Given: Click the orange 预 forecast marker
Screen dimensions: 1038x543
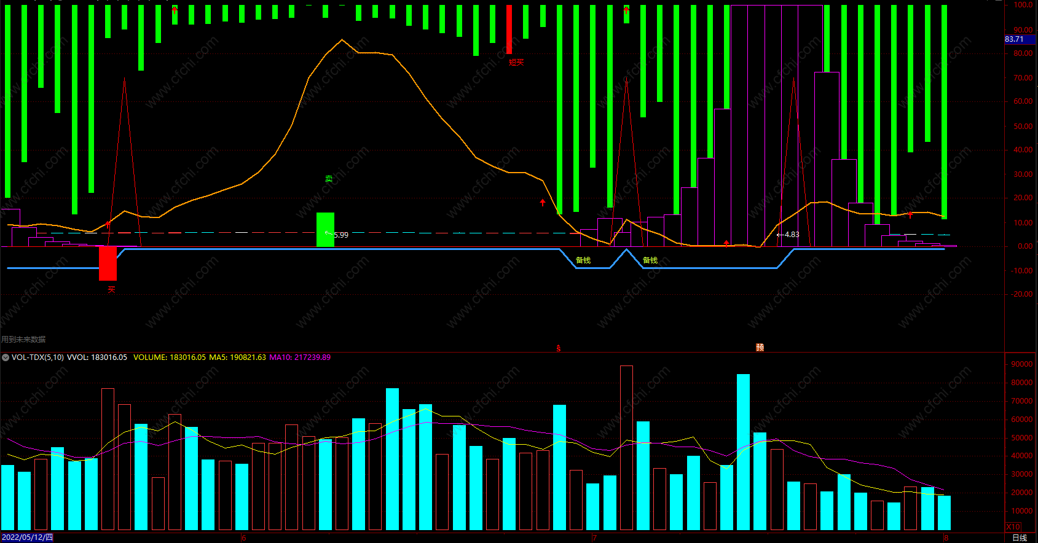Looking at the screenshot, I should (x=760, y=347).
